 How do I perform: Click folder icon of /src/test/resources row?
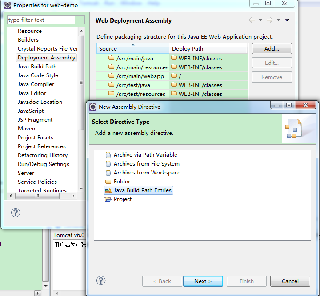(111, 93)
